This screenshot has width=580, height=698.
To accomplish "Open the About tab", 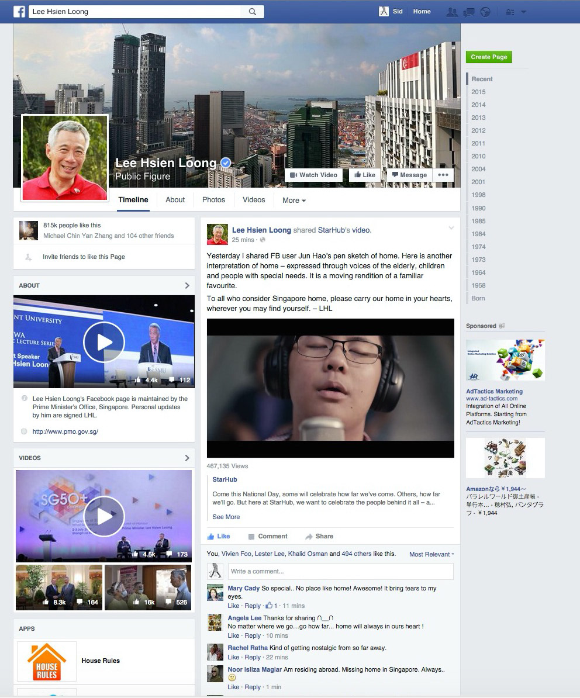I will tap(175, 200).
